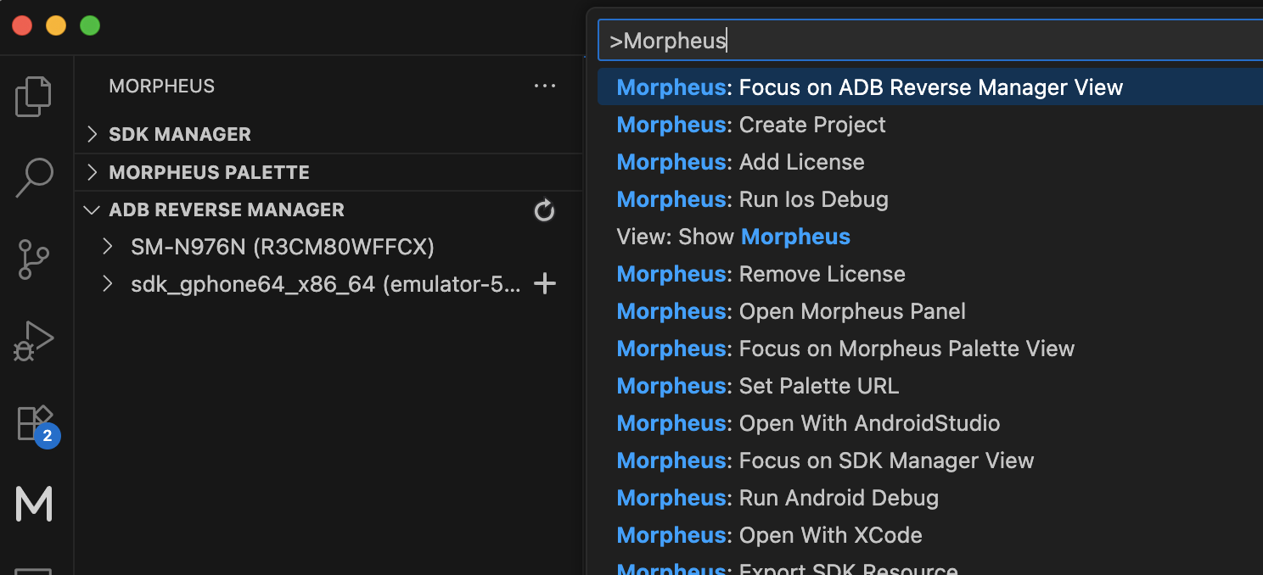Select View: Show Morpheus command
Viewport: 1263px width, 575px height.
930,237
